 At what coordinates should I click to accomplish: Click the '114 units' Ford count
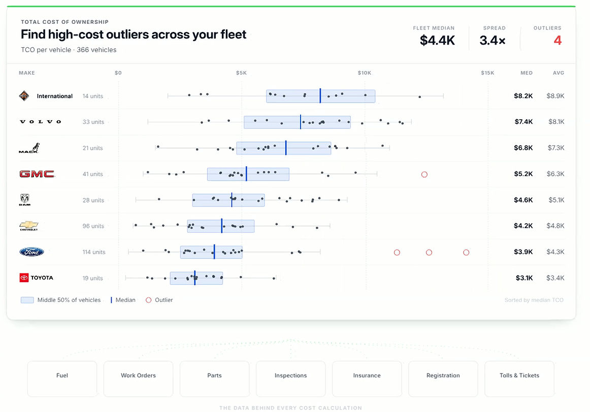94,252
